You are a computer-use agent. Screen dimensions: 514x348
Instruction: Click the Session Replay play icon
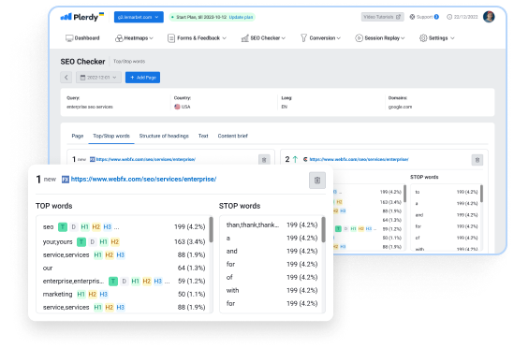pyautogui.click(x=359, y=38)
